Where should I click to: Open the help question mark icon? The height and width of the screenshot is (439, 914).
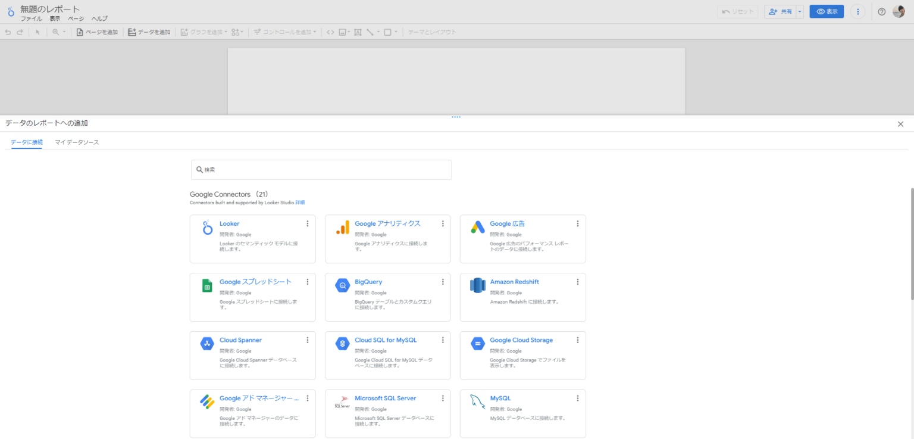tap(882, 12)
